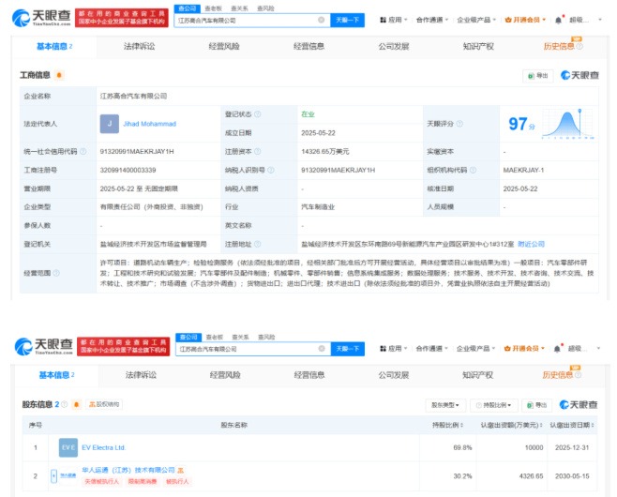617x497 pixels.
Task: Select the 查风险 search tab above 股东信息
Action: [266, 338]
